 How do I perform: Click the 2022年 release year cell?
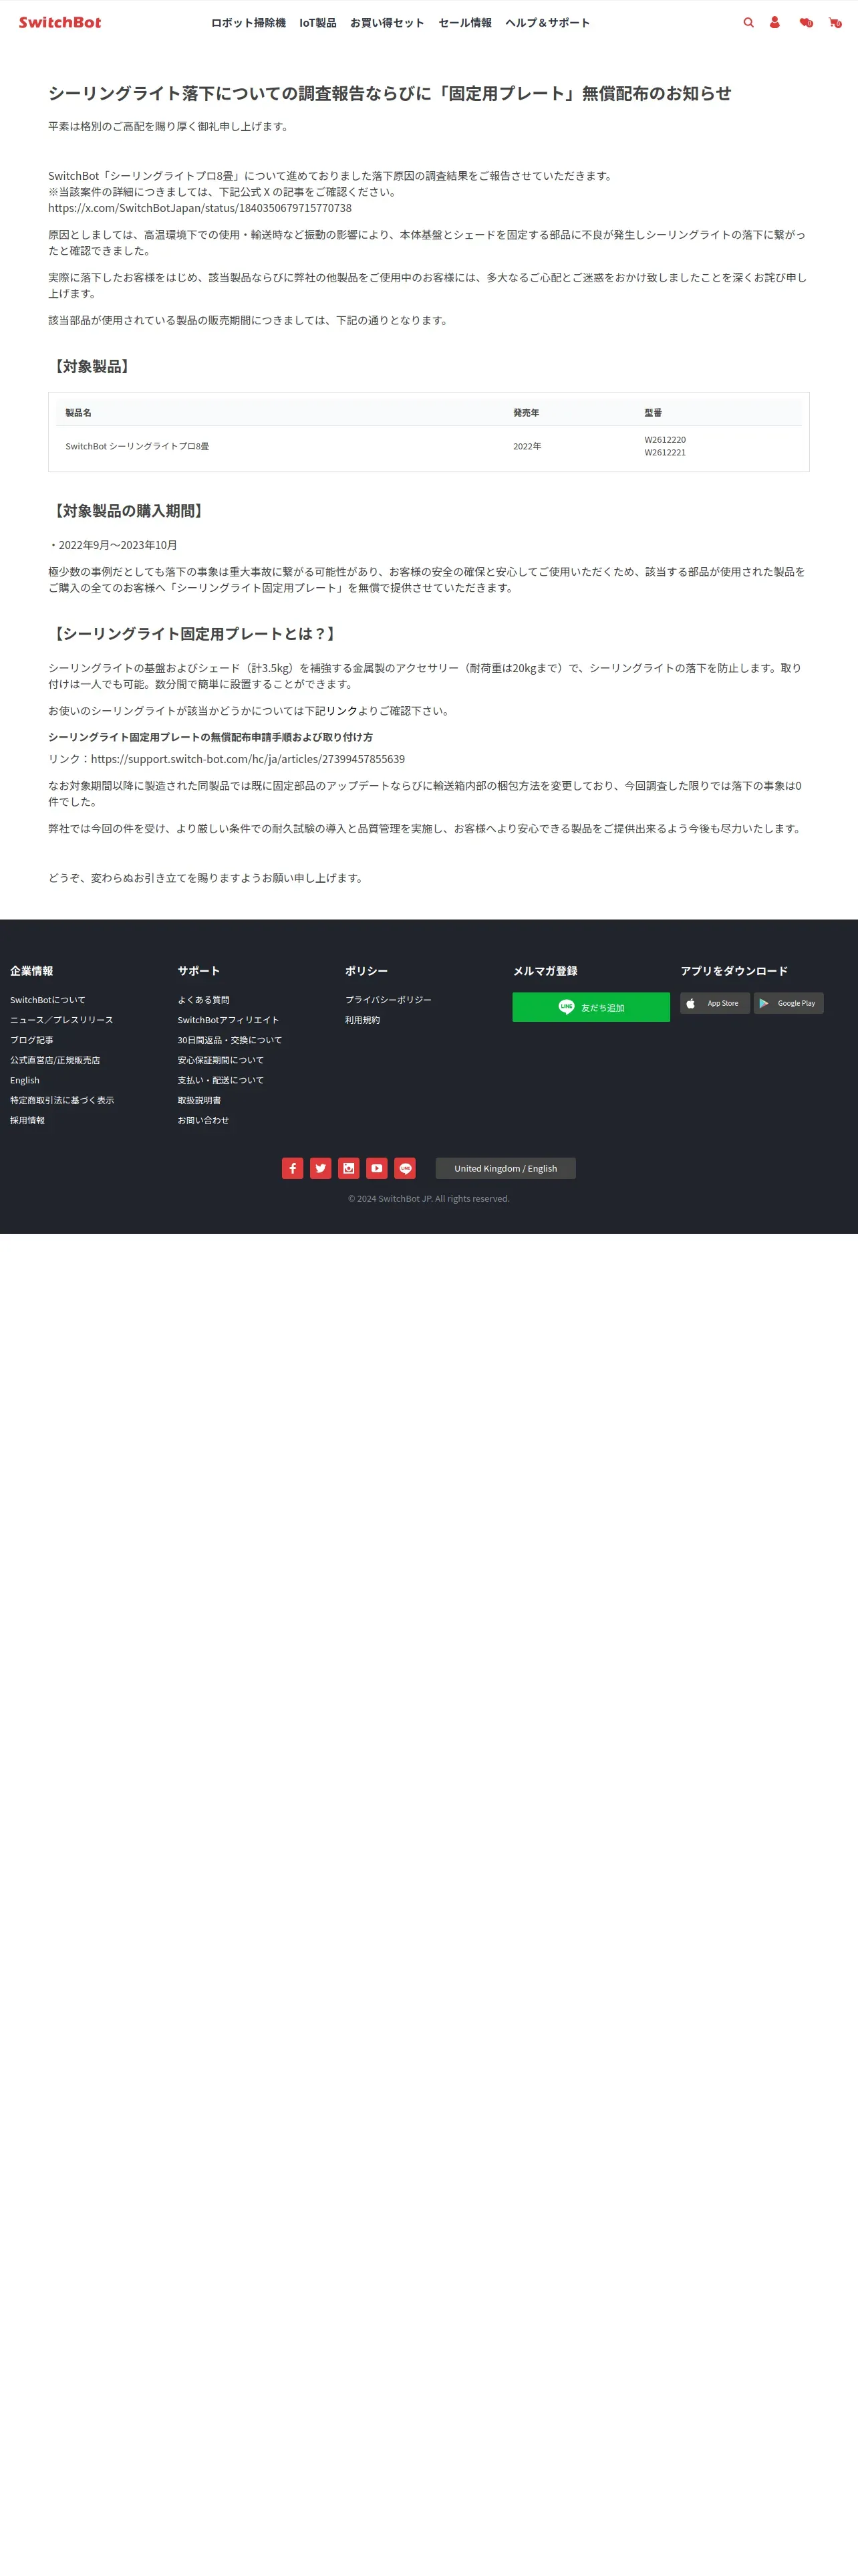527,446
